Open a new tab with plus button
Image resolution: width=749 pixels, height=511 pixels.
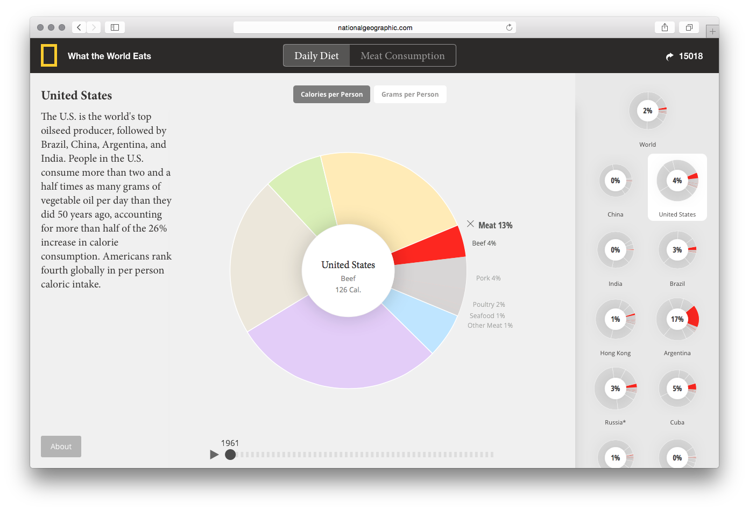tap(712, 32)
